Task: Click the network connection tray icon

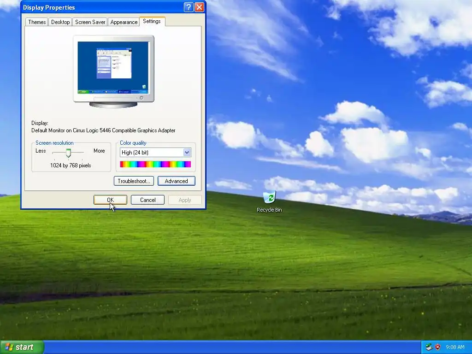Action: [429, 347]
